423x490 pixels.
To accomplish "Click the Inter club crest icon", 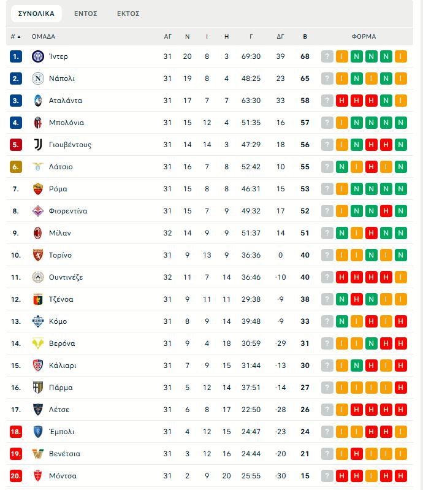I will (x=38, y=56).
